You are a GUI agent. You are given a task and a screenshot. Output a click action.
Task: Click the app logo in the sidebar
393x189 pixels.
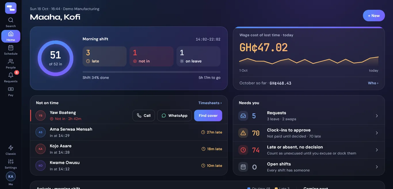click(x=11, y=8)
